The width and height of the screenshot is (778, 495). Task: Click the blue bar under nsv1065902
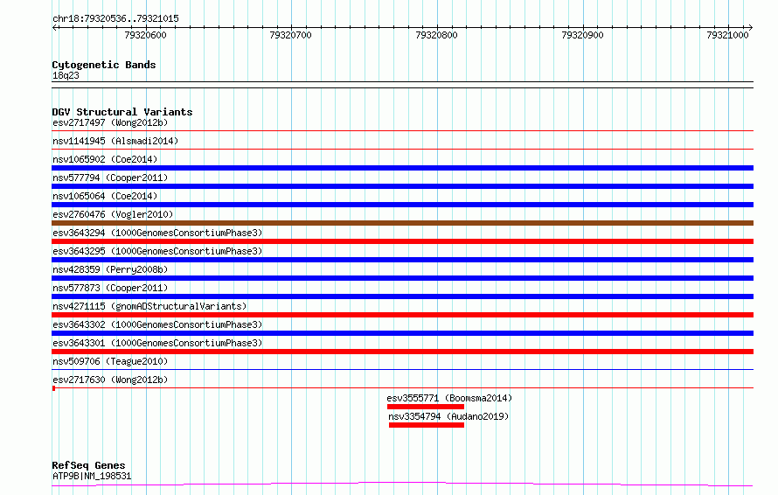click(x=402, y=168)
